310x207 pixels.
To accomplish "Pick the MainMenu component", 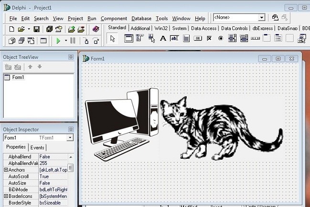I will click(x=140, y=38).
